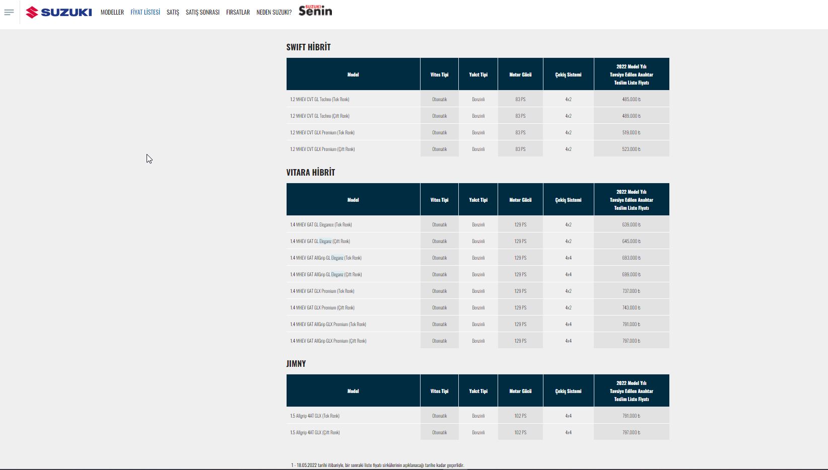
Task: Click the Suzuki logo
Action: click(x=59, y=12)
